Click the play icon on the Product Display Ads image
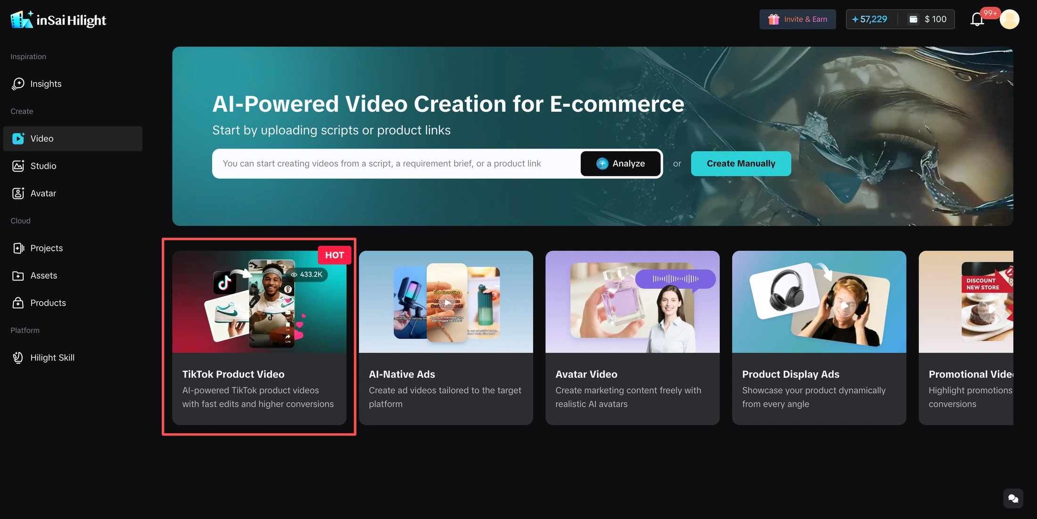The width and height of the screenshot is (1037, 519). (x=845, y=305)
